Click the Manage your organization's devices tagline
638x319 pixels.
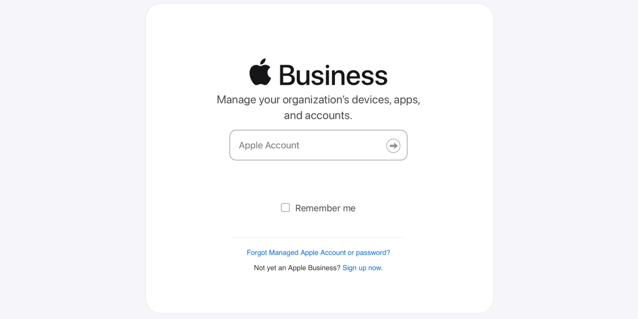[318, 100]
